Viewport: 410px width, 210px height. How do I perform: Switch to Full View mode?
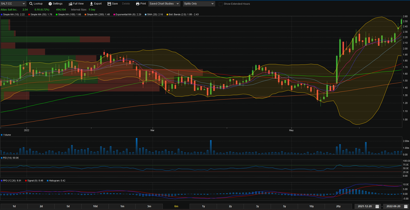point(76,4)
